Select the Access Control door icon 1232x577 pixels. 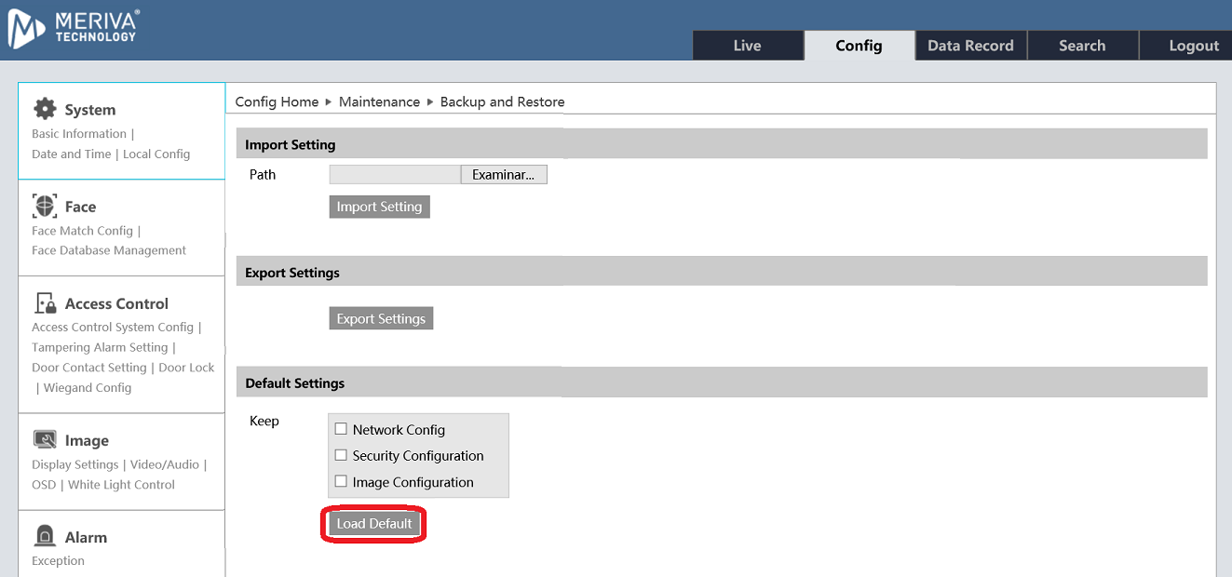[45, 303]
